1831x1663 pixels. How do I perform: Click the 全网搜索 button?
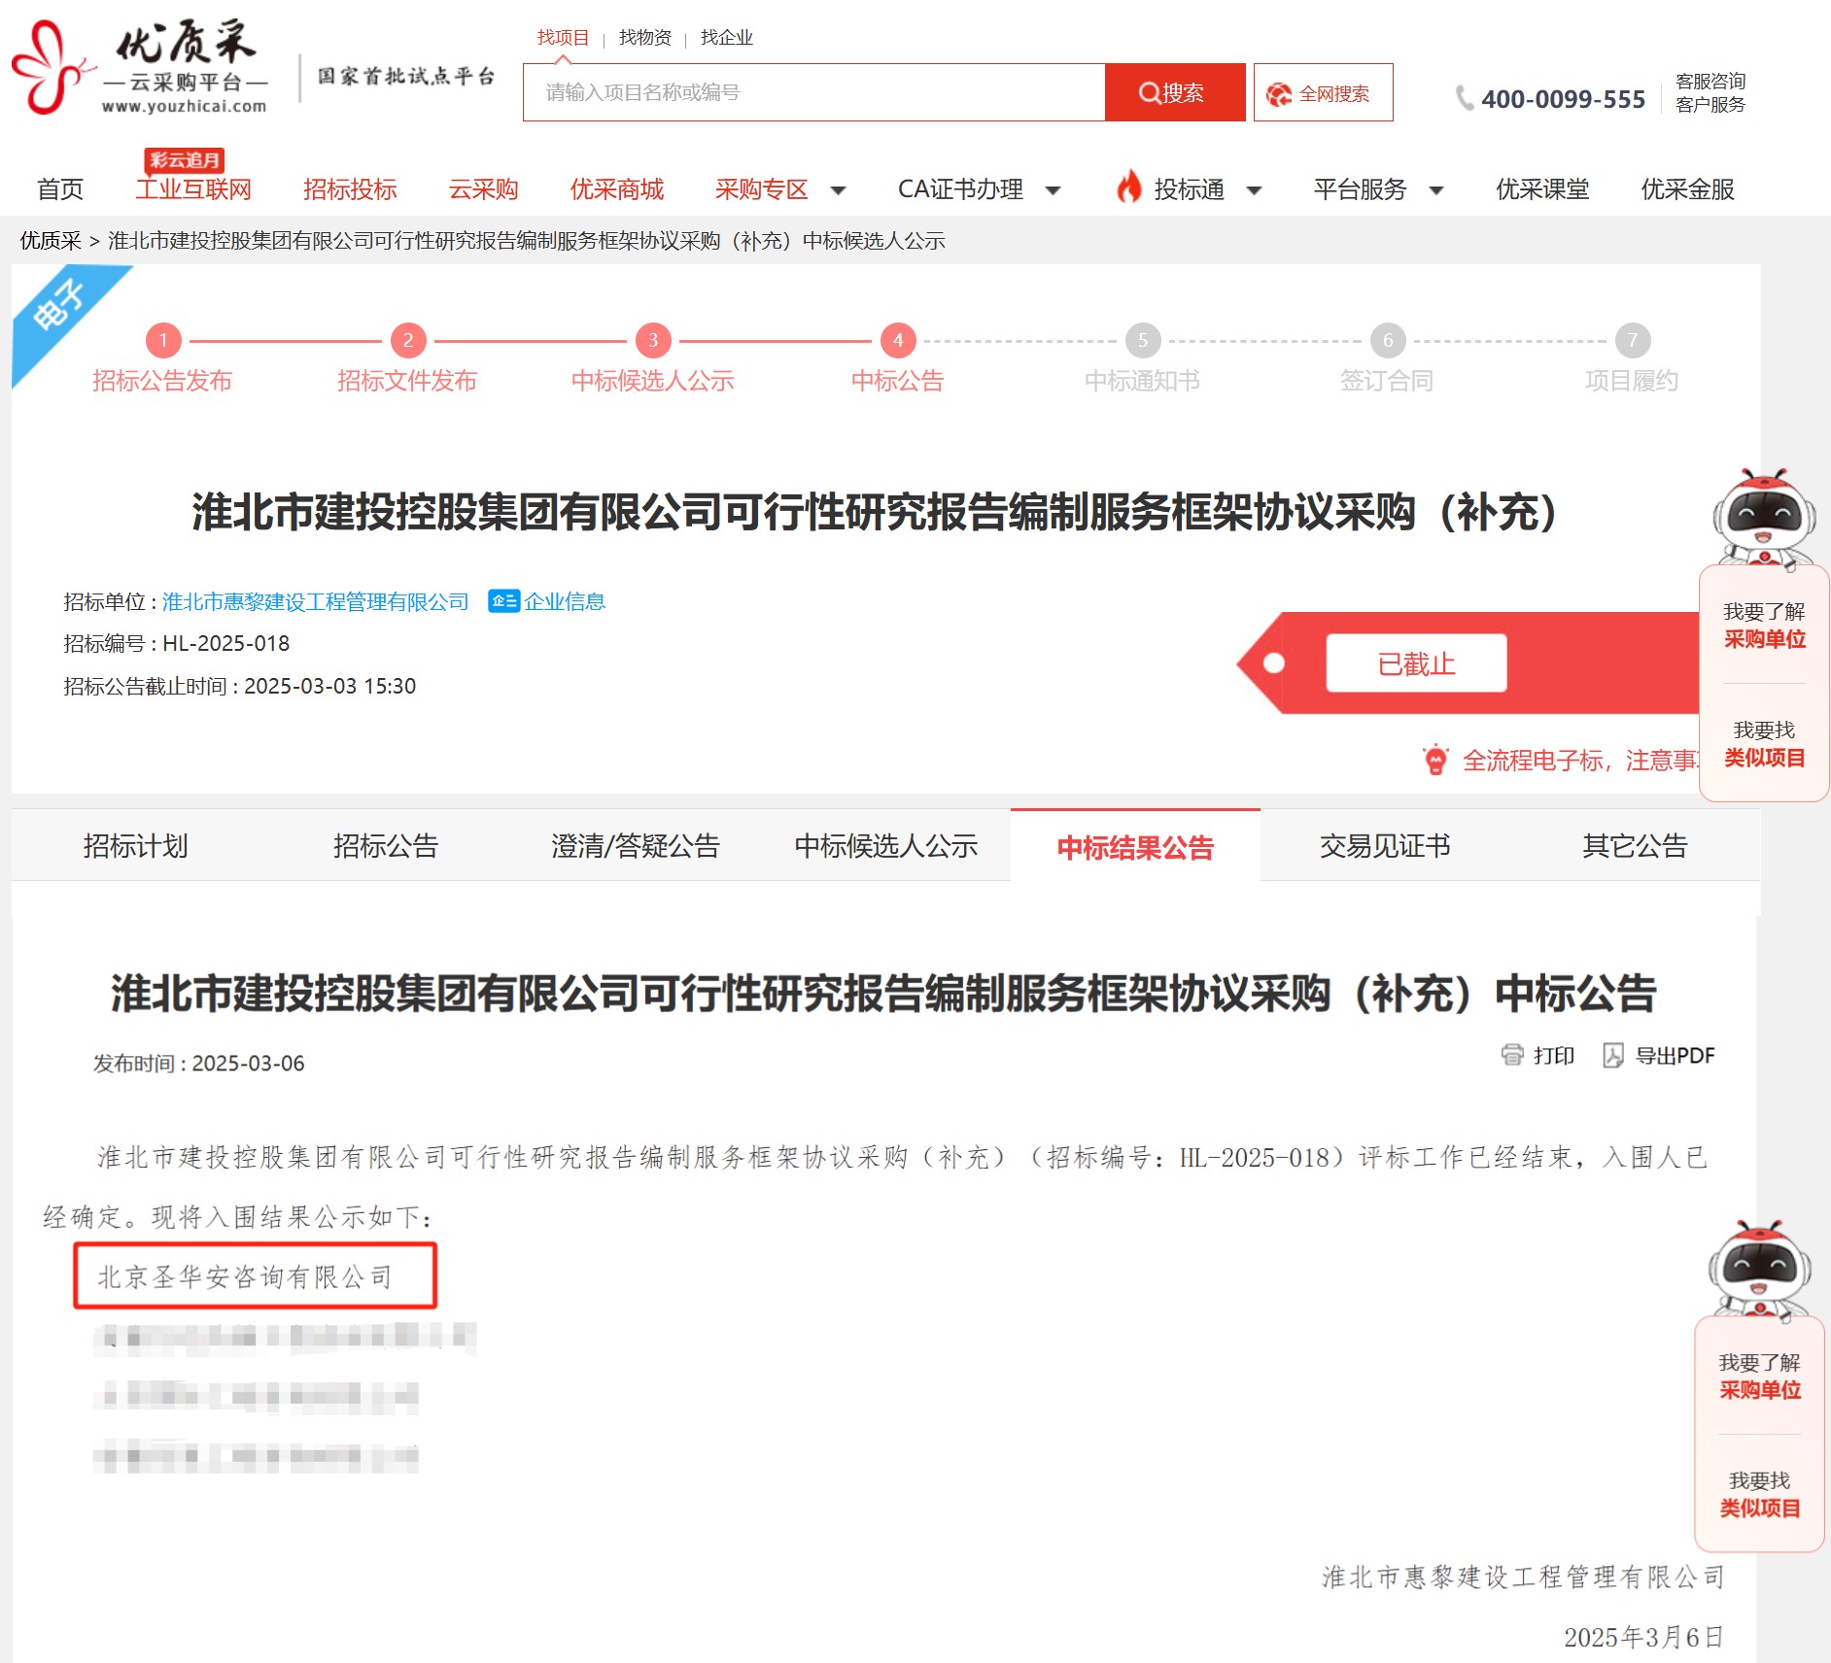[x=1323, y=92]
